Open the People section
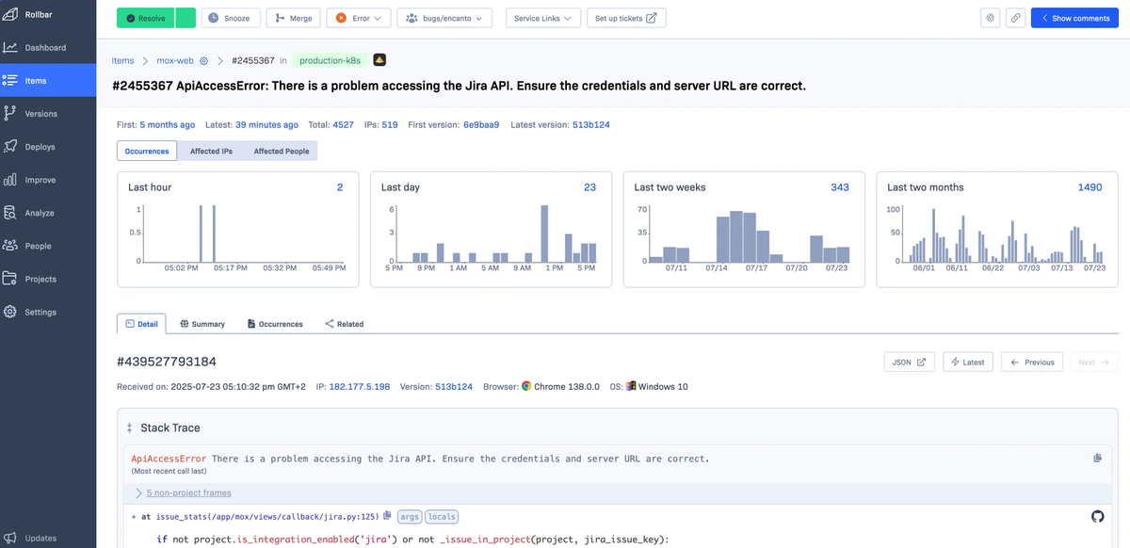1130x548 pixels. coord(48,246)
